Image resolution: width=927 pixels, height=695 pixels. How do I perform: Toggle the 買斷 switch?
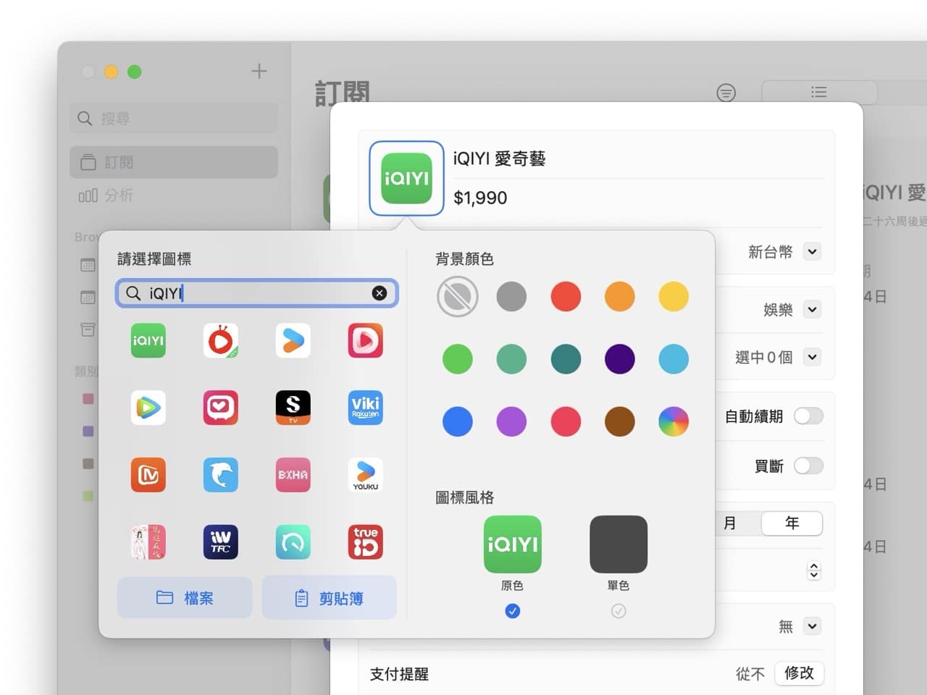(x=808, y=466)
